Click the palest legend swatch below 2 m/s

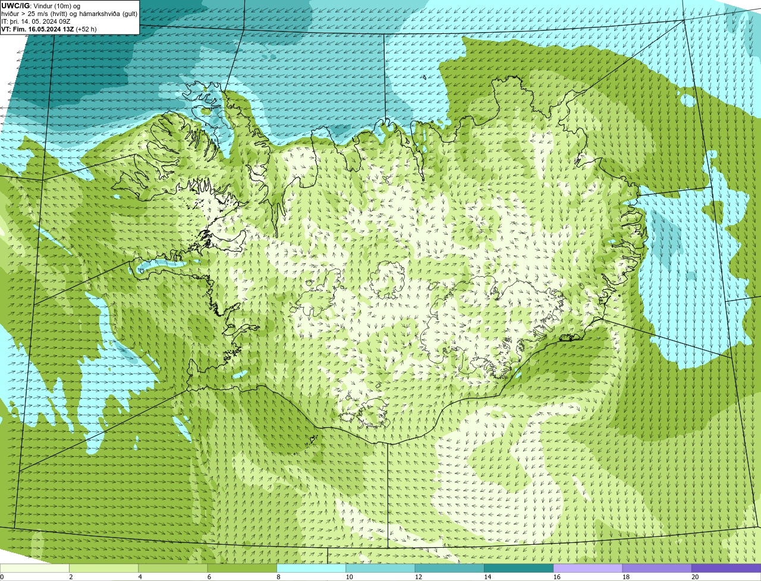[x=34, y=568]
